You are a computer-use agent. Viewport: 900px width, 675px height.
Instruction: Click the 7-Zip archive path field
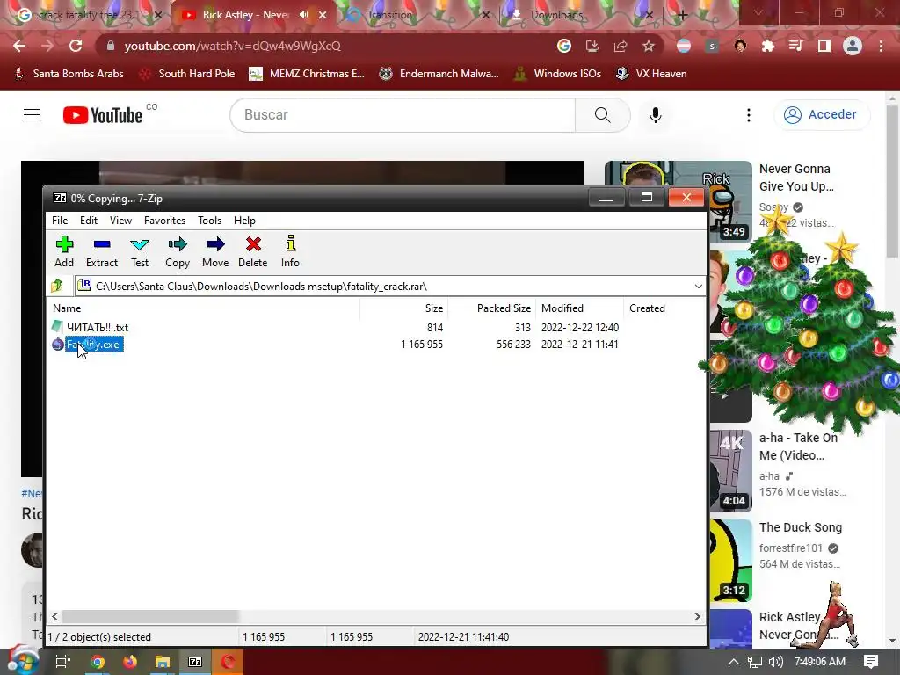[390, 286]
